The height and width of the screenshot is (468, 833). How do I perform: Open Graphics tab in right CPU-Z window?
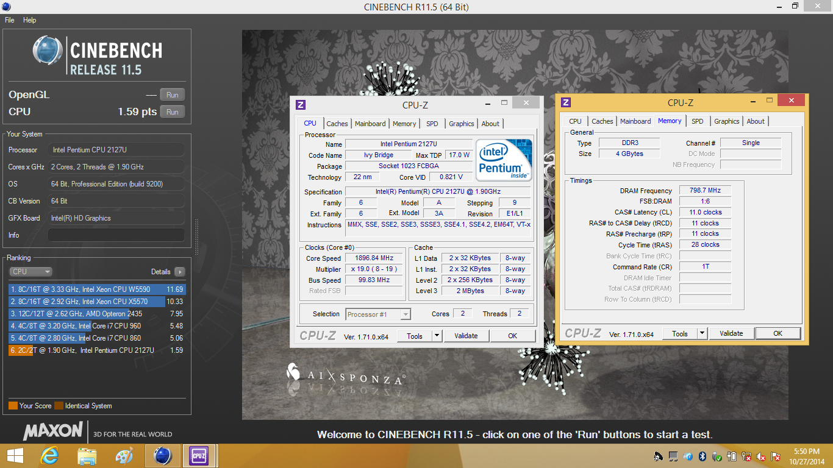[727, 121]
